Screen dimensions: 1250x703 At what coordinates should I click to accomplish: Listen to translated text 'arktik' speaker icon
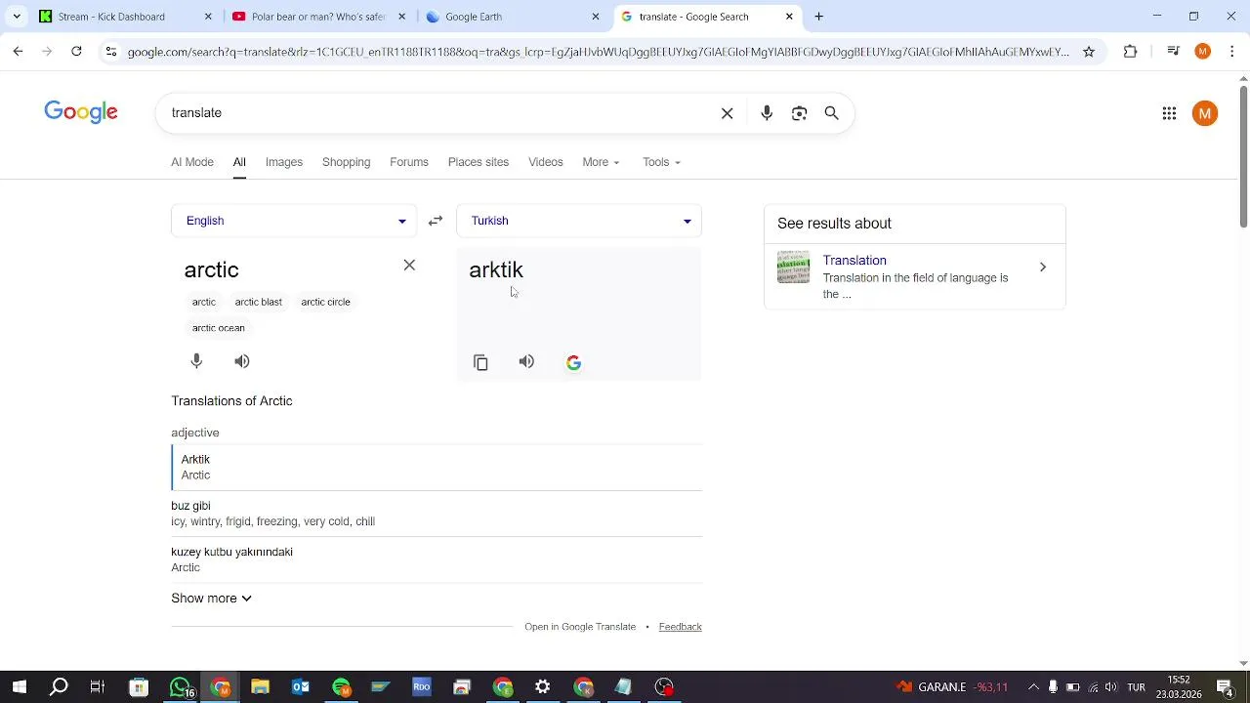526,362
